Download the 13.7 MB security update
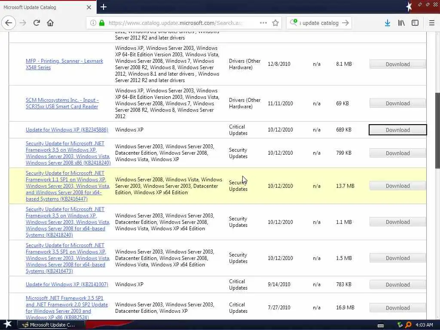Image resolution: width=440 pixels, height=330 pixels. point(397,186)
